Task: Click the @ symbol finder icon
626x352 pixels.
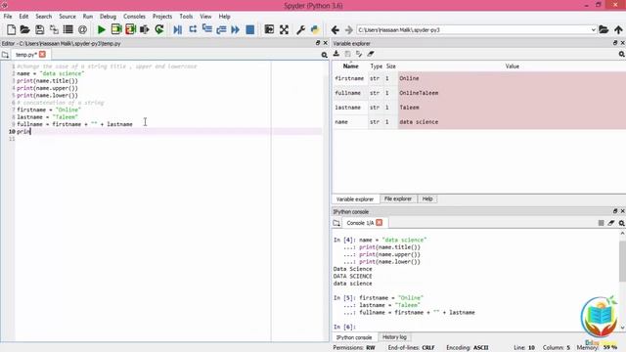Action: click(82, 29)
